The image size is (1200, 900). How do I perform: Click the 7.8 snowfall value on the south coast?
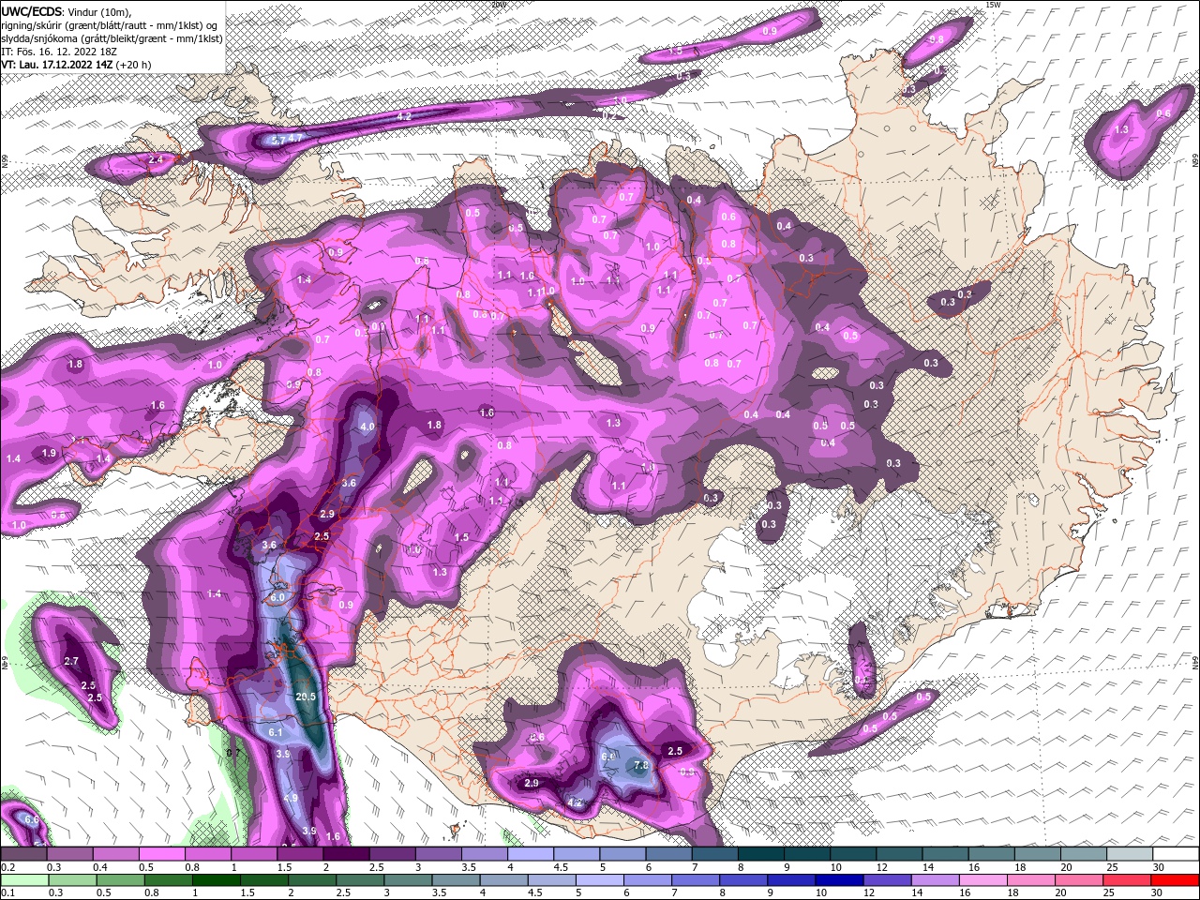[x=641, y=766]
